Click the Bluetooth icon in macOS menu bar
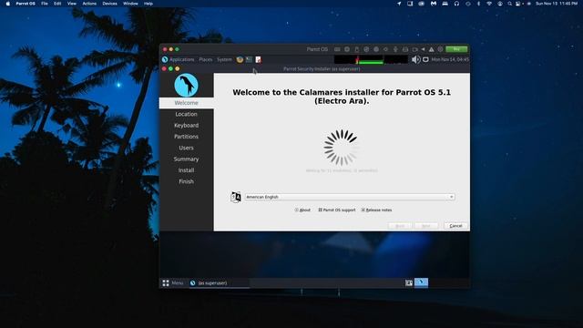Screen dimensions: 583x328 (x=478, y=4)
